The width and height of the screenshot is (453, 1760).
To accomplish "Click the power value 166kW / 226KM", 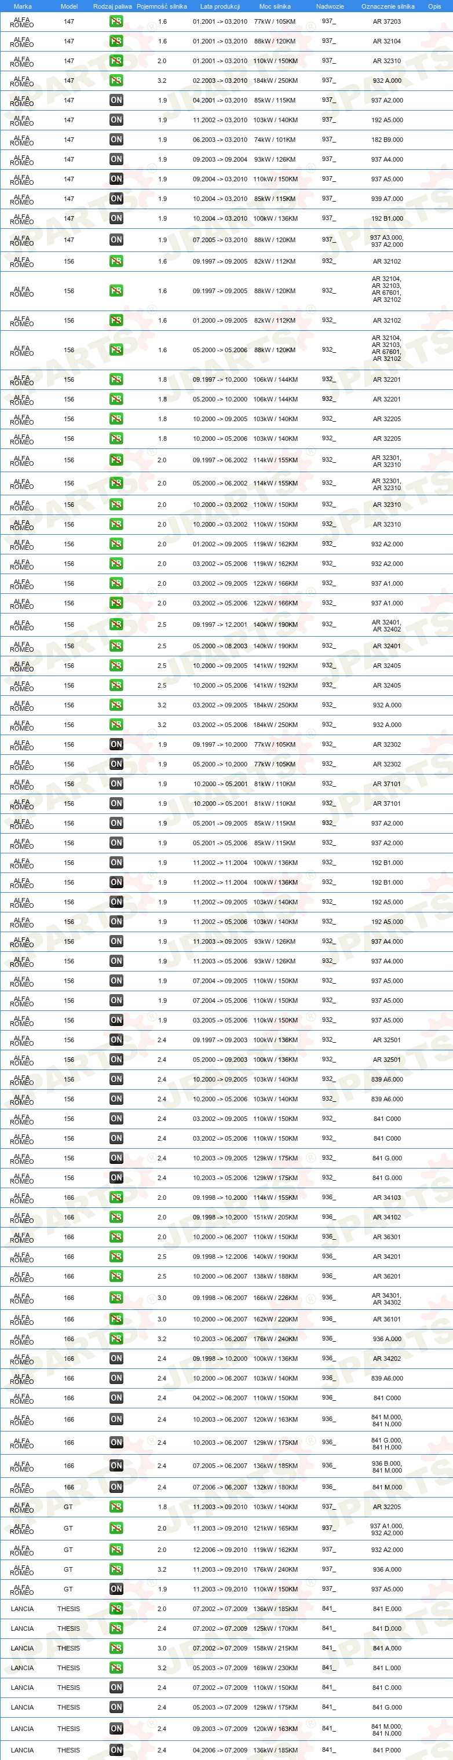I will (275, 1298).
